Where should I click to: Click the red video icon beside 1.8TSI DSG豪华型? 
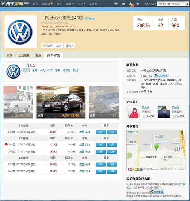point(6,144)
